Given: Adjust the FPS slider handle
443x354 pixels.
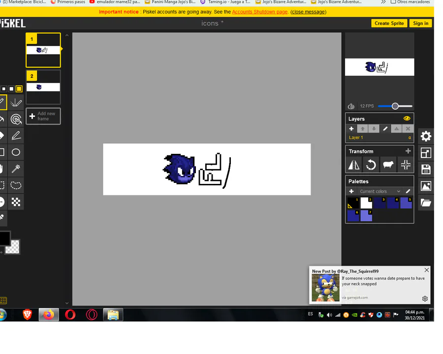Looking at the screenshot, I should point(395,106).
